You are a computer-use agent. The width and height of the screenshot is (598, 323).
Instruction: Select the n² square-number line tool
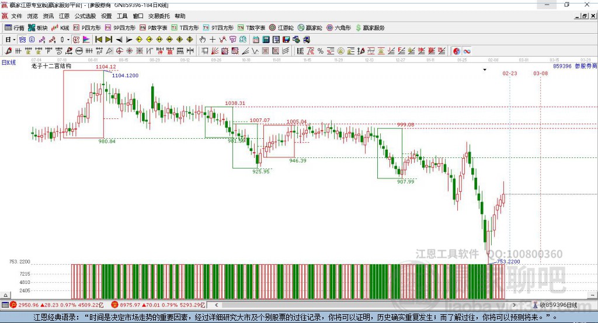[99, 51]
